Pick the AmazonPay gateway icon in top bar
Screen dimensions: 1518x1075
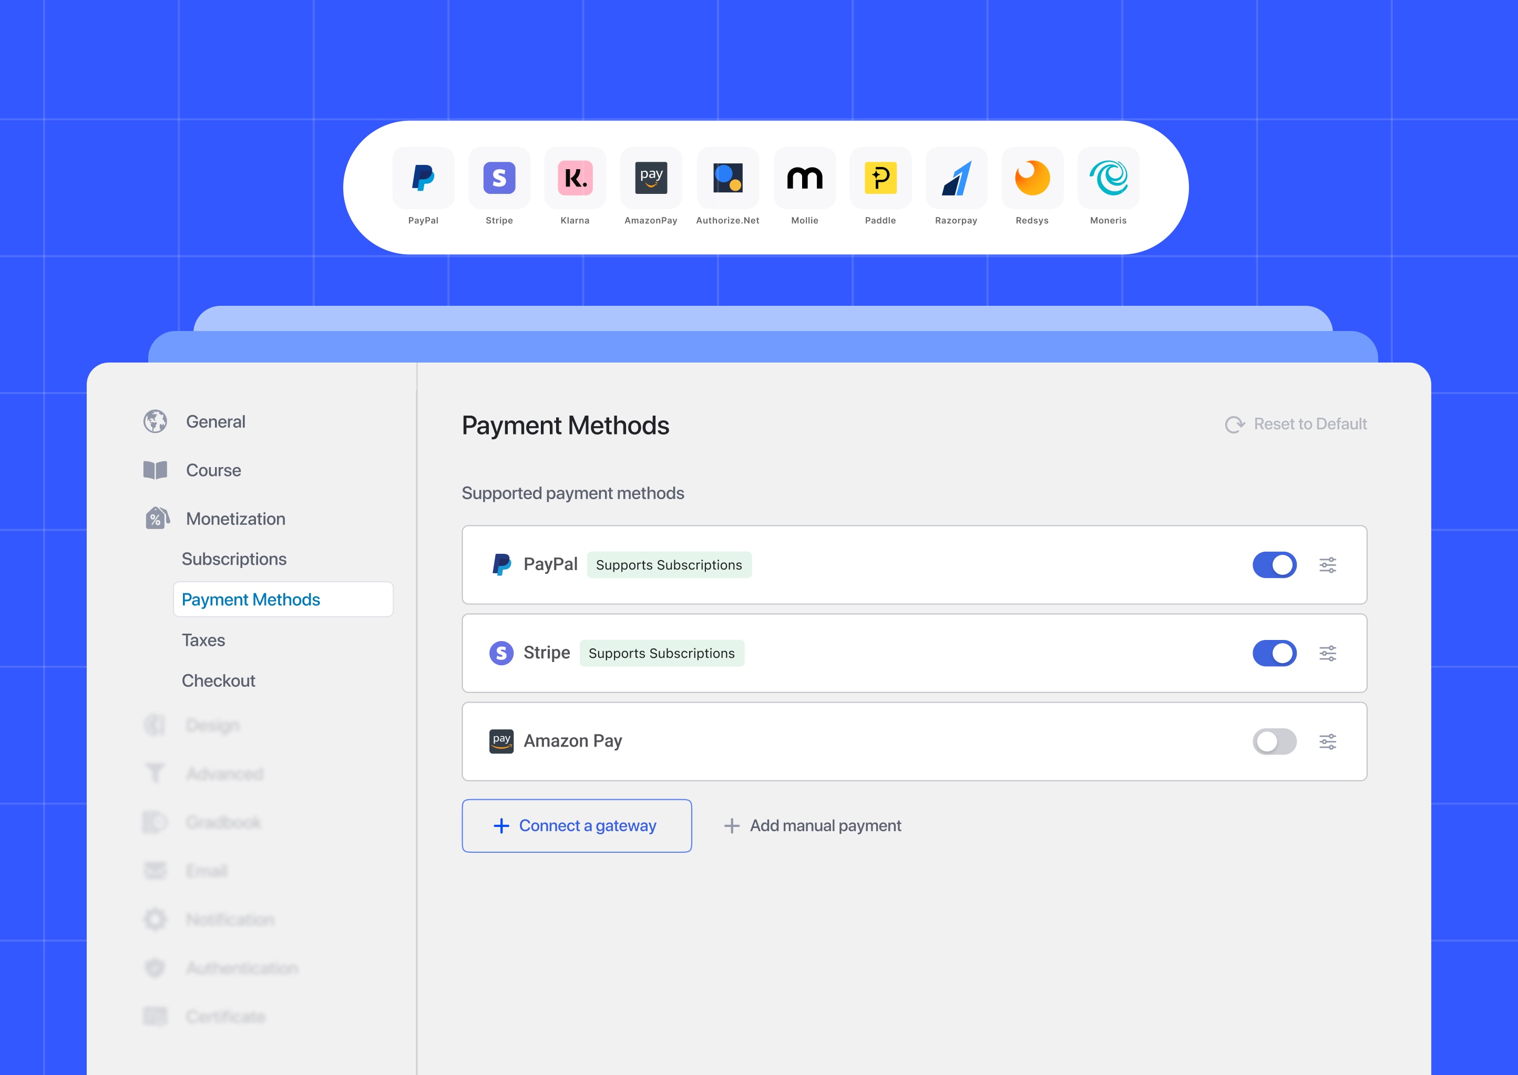click(x=651, y=178)
